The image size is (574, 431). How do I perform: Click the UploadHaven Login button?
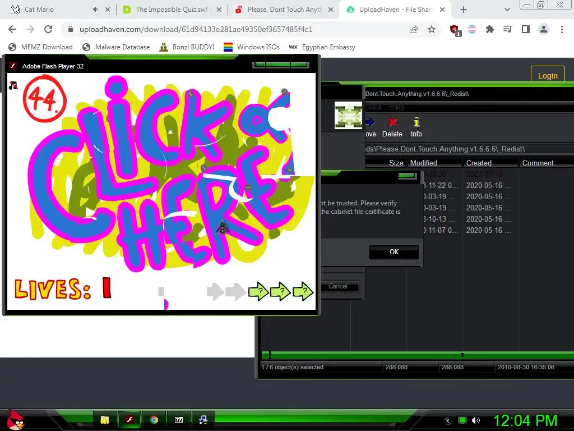tap(548, 76)
